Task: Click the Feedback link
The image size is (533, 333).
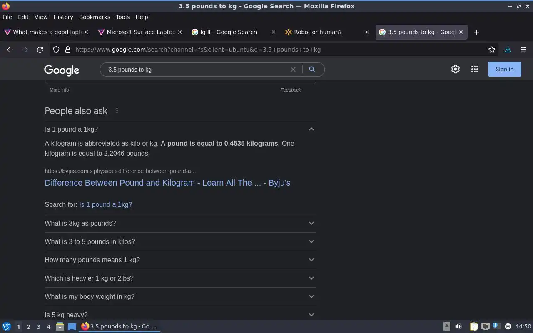Action: coord(291,90)
